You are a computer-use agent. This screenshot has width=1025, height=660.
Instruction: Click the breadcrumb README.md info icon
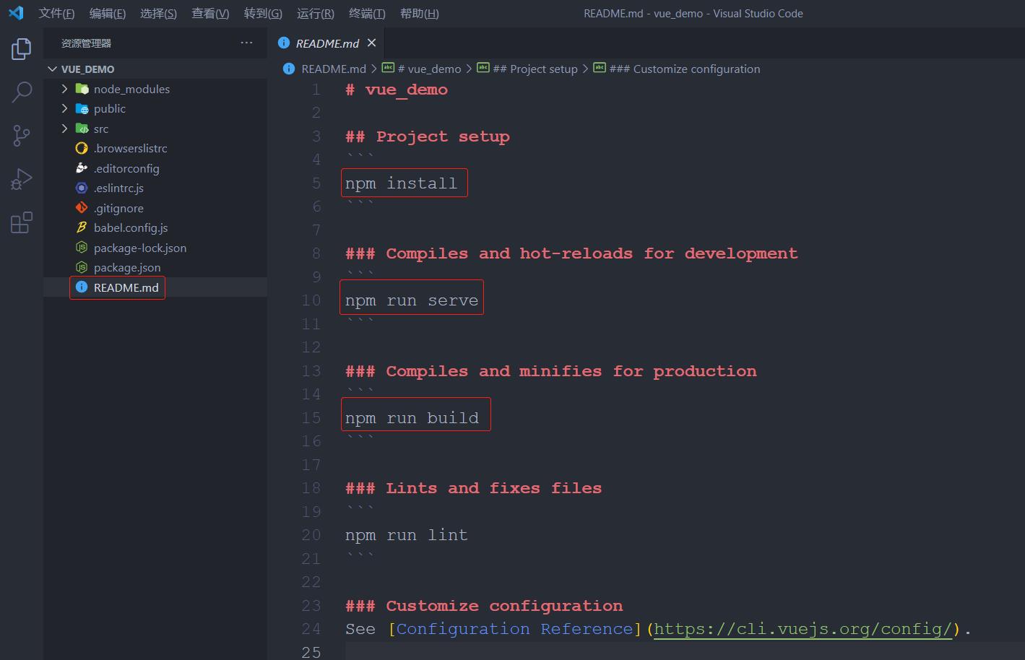pyautogui.click(x=289, y=69)
